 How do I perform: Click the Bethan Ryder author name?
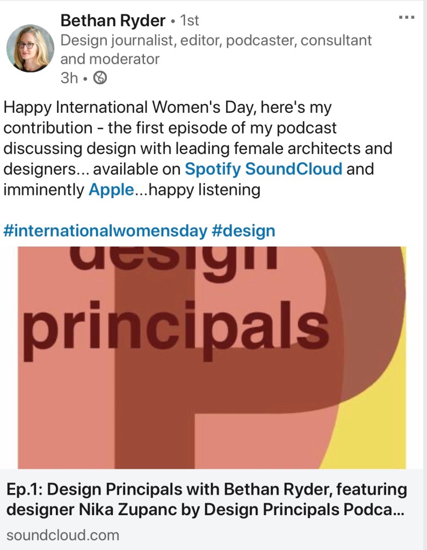click(113, 21)
